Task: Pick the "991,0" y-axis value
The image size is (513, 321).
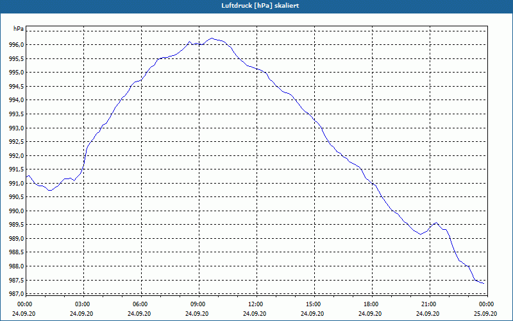Action: 18,184
